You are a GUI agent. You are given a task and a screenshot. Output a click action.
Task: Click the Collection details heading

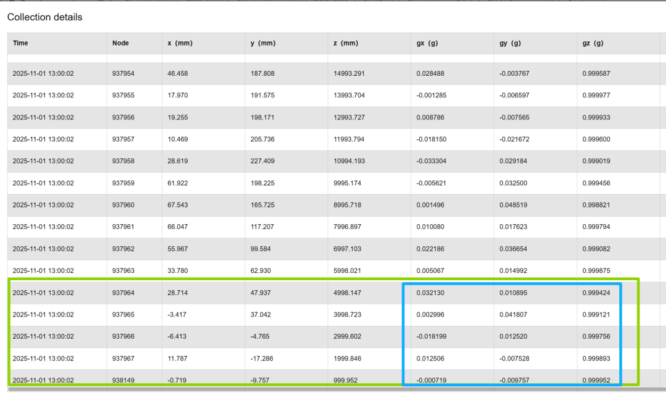[44, 17]
